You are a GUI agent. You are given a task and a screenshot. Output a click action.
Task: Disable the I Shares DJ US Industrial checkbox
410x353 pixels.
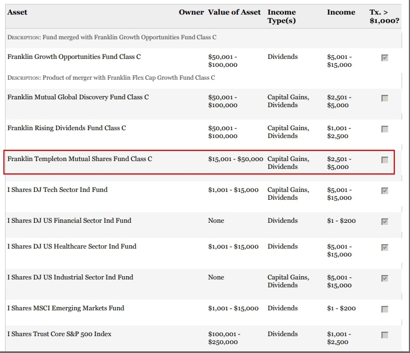[x=384, y=278]
